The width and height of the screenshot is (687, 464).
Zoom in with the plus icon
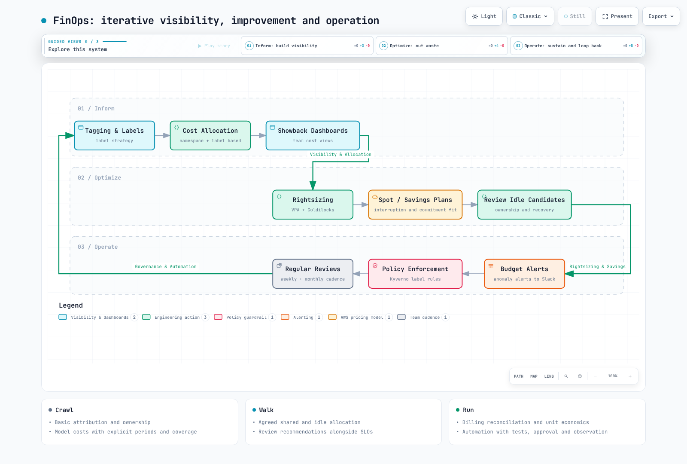[630, 376]
